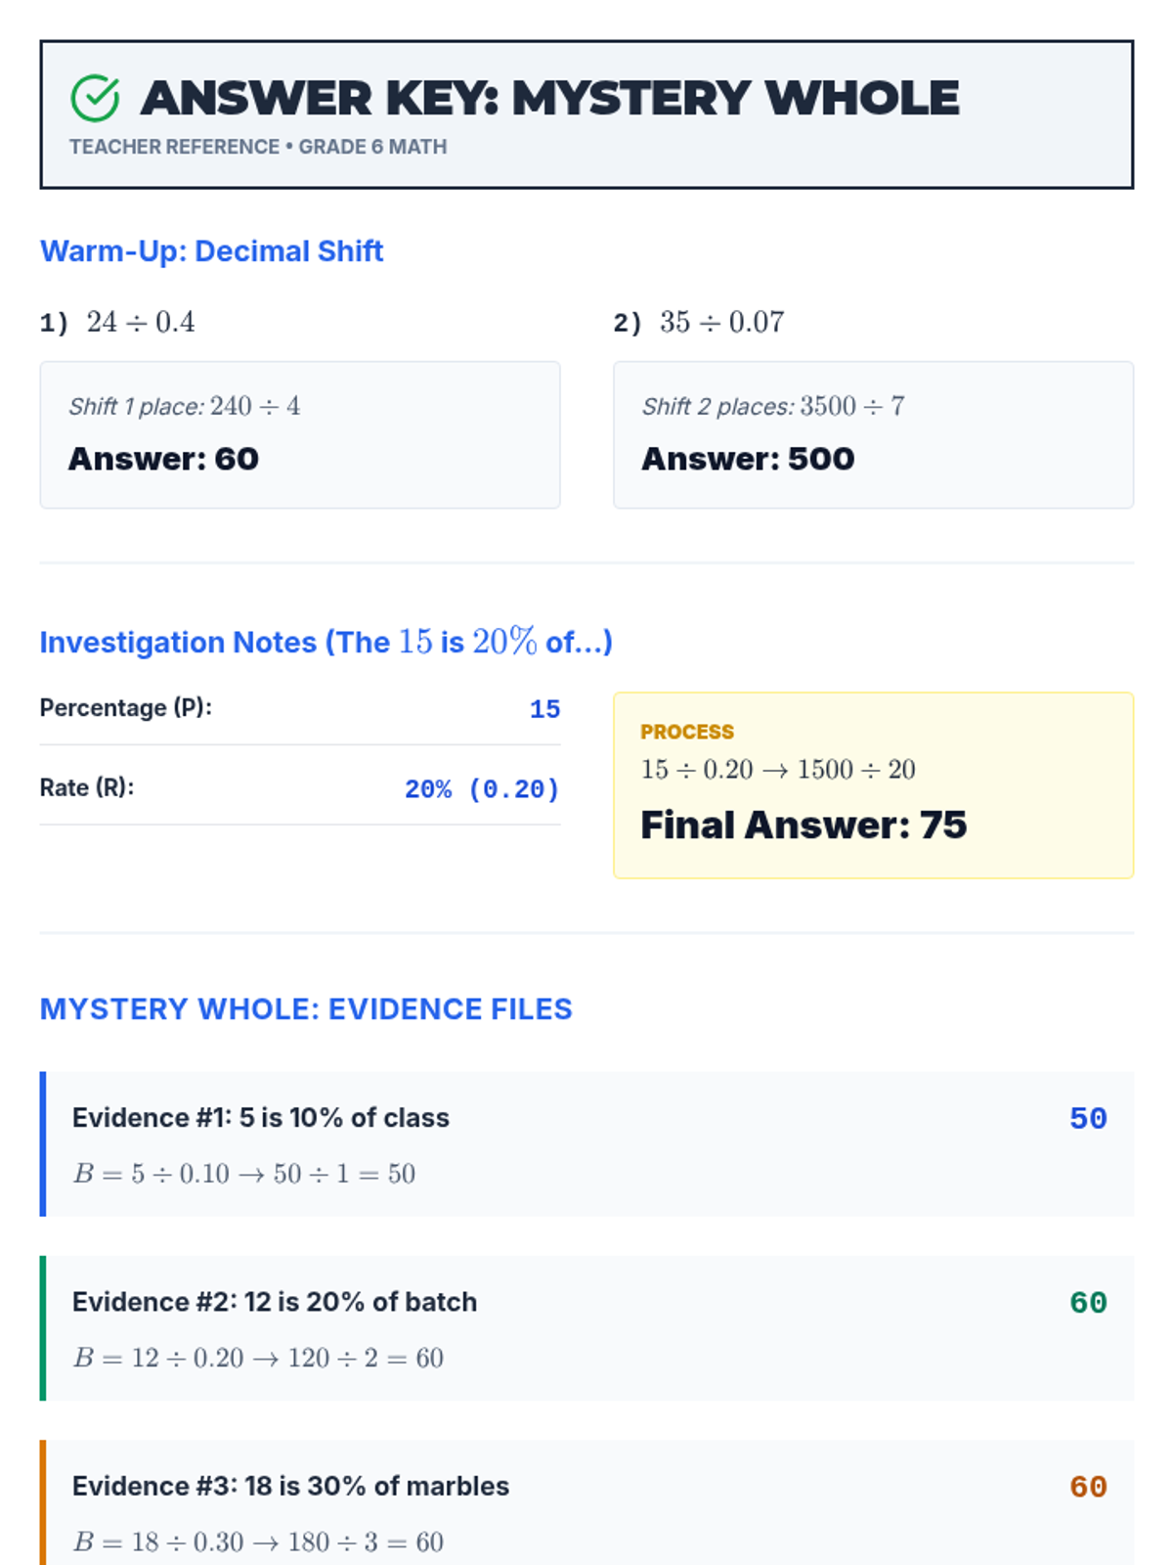The width and height of the screenshot is (1173, 1565).
Task: Click problem 2 expression 35 ÷ 0.07
Action: [x=721, y=322]
